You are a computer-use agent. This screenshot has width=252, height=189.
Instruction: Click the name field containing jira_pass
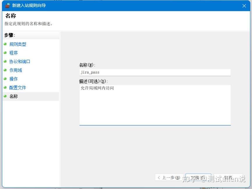point(155,72)
